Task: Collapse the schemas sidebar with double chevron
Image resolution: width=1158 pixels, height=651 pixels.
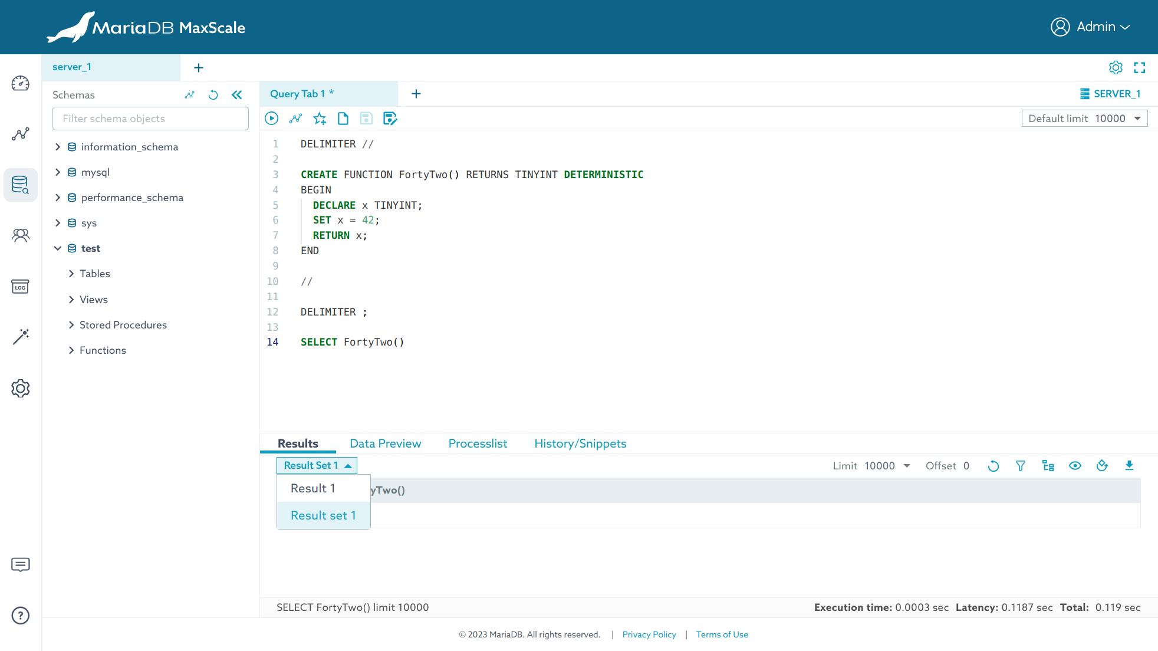Action: pos(237,95)
